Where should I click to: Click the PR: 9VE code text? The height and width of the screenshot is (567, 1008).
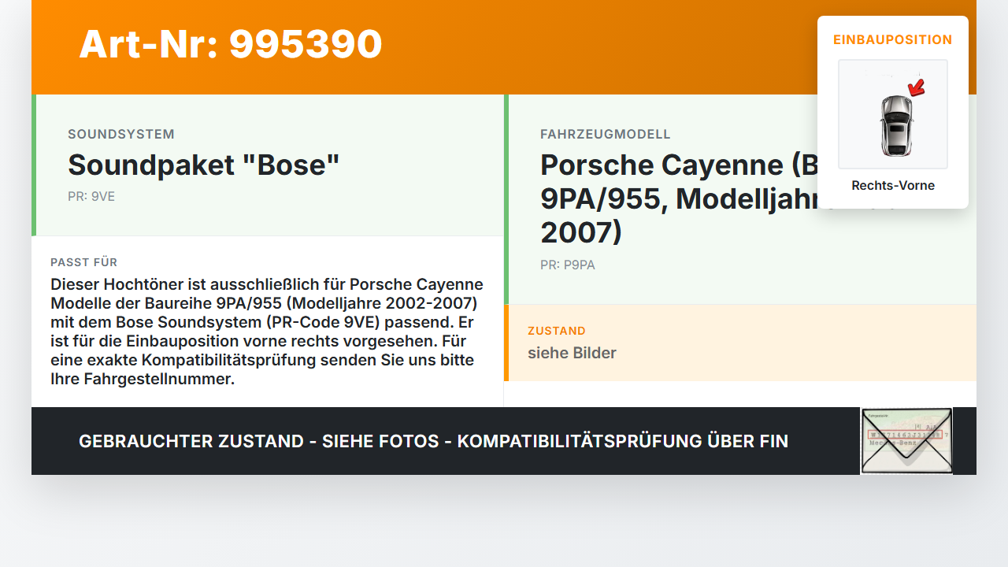click(x=91, y=196)
